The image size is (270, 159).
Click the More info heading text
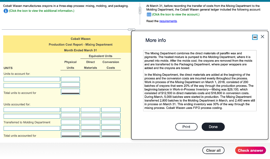point(156,40)
